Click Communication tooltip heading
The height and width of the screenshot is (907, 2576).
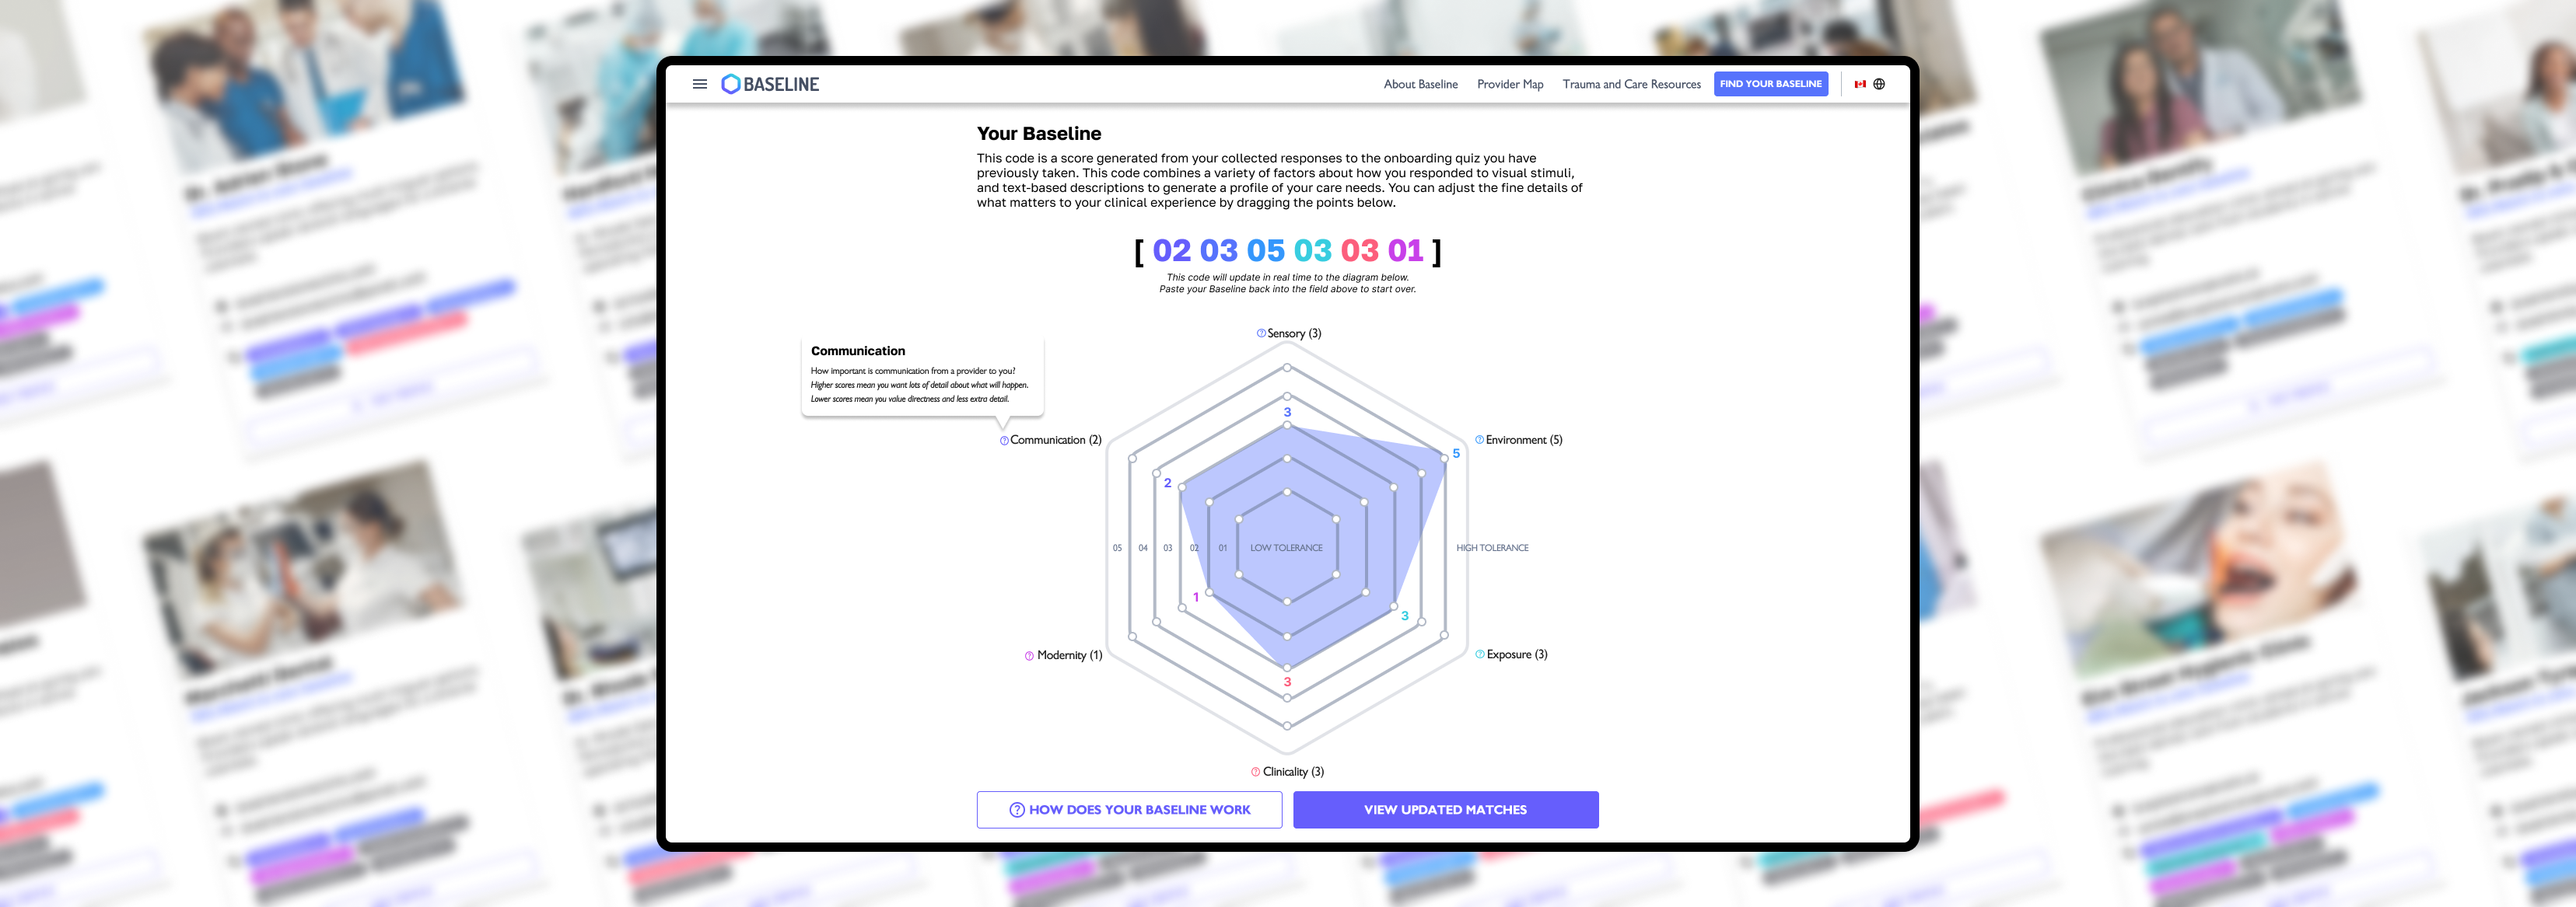click(858, 351)
